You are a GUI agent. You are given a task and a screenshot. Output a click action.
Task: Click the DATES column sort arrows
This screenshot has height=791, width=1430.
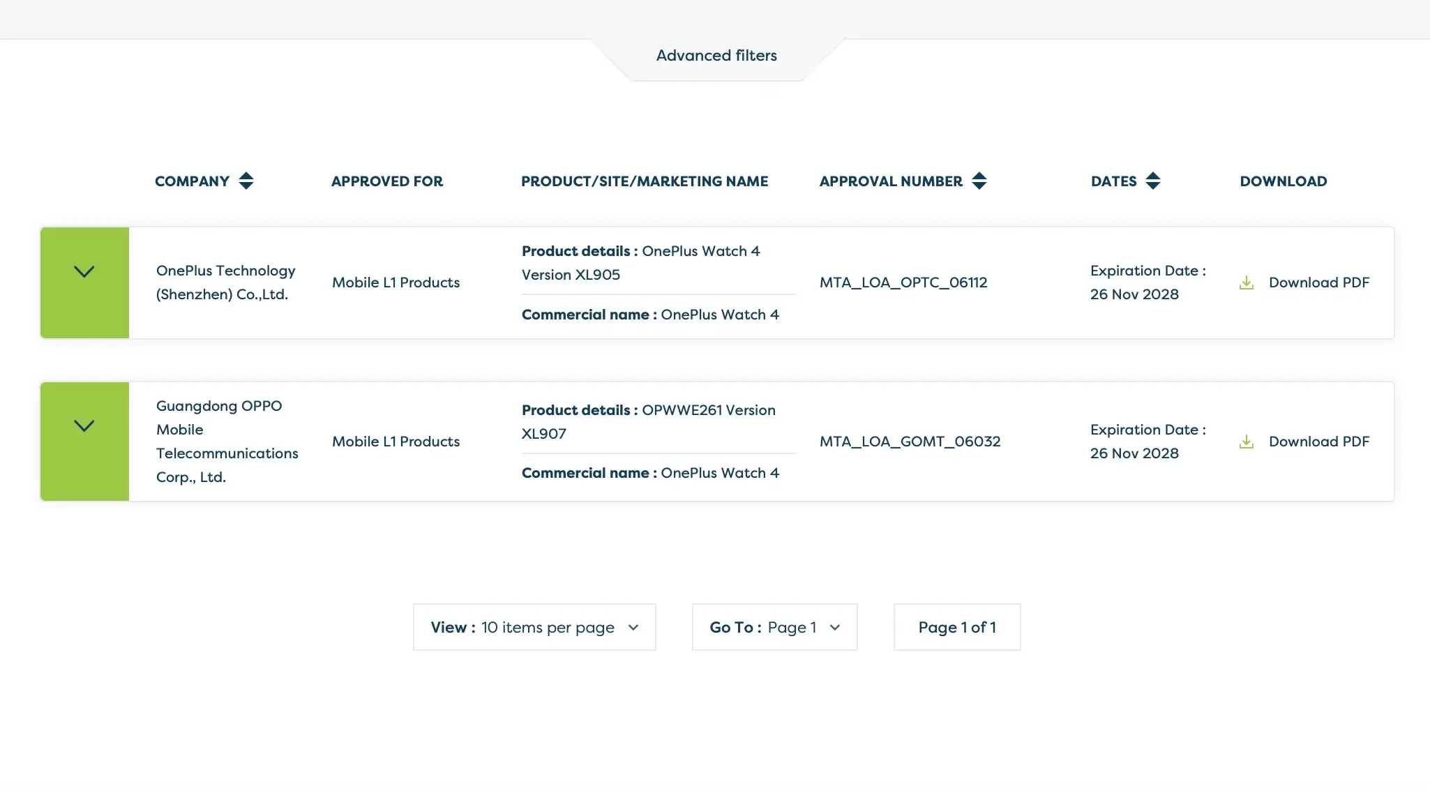[x=1152, y=181]
